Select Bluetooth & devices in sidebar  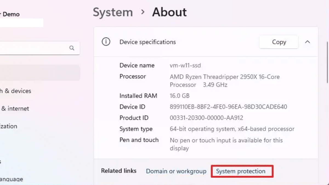pos(15,91)
